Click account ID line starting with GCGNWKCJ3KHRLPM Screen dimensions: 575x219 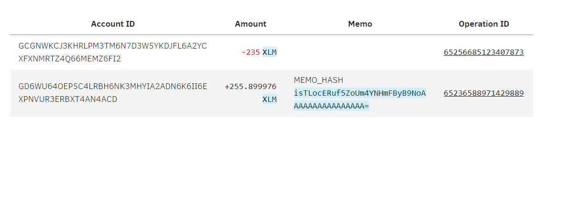(113, 46)
